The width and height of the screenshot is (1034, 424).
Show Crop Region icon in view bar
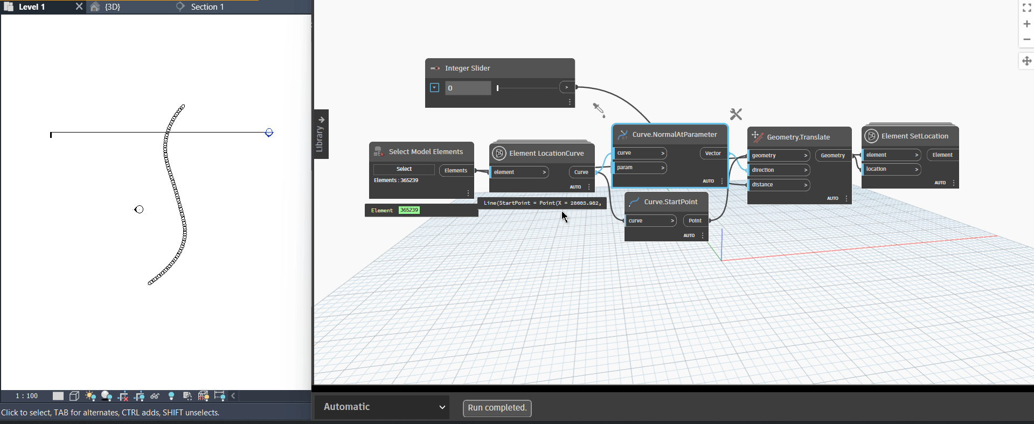click(139, 397)
